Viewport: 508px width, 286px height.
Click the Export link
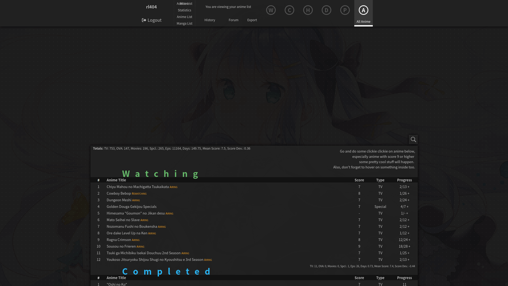(252, 20)
